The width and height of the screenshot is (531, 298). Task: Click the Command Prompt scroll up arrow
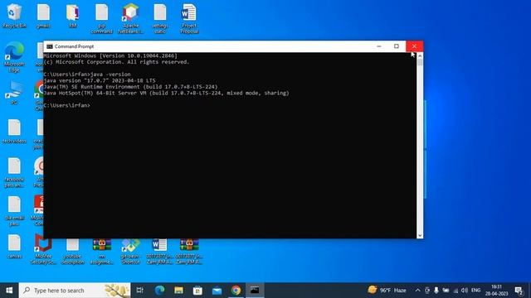pos(420,55)
